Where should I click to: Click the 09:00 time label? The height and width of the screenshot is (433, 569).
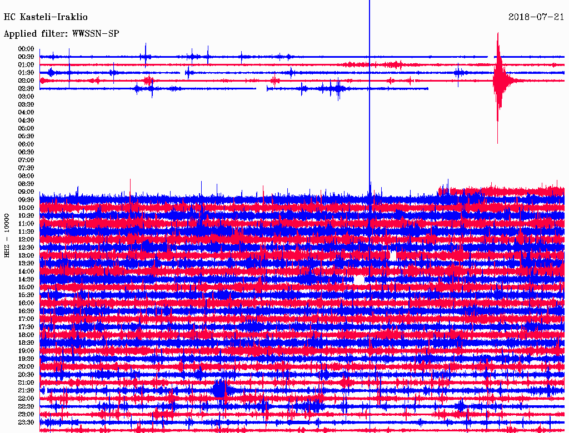pyautogui.click(x=26, y=192)
